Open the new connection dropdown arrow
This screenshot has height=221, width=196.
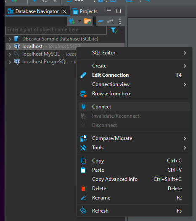[x=79, y=21]
